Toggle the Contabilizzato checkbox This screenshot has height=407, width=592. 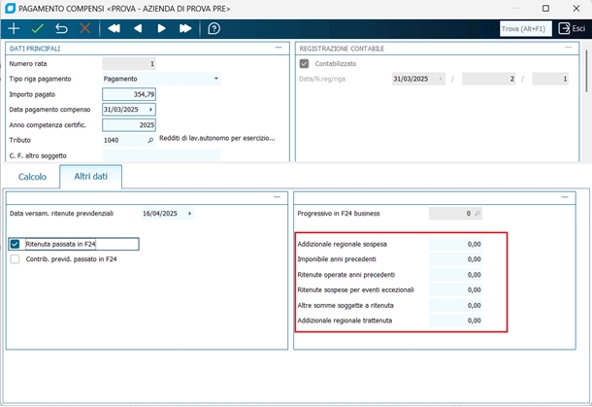pos(305,63)
